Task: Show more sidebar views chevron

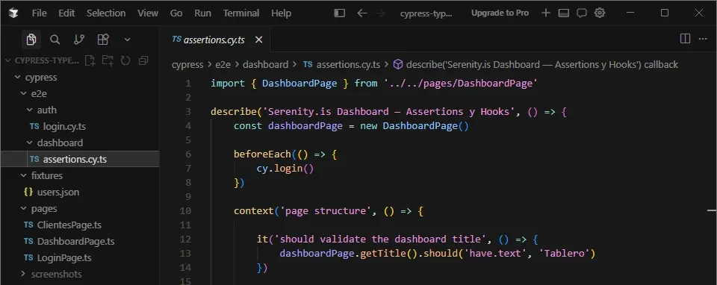Action: coord(128,40)
